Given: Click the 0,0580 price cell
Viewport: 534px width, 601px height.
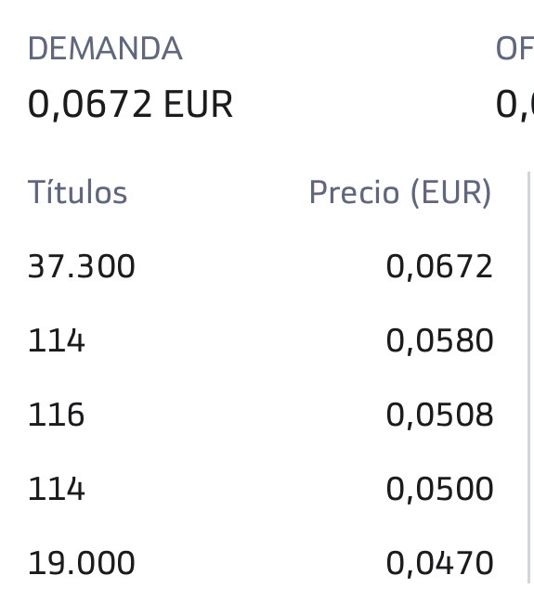Looking at the screenshot, I should pos(439,341).
